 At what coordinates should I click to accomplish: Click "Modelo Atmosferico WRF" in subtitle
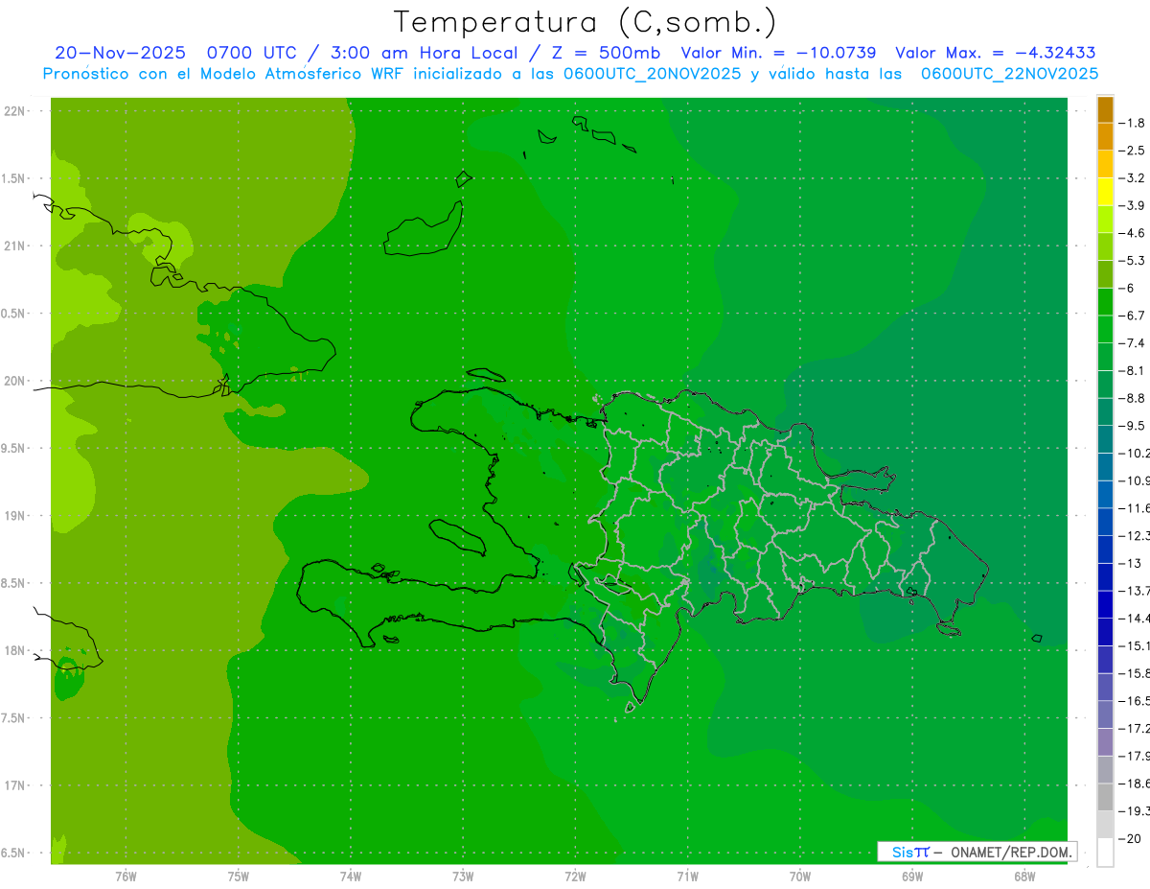[x=304, y=73]
